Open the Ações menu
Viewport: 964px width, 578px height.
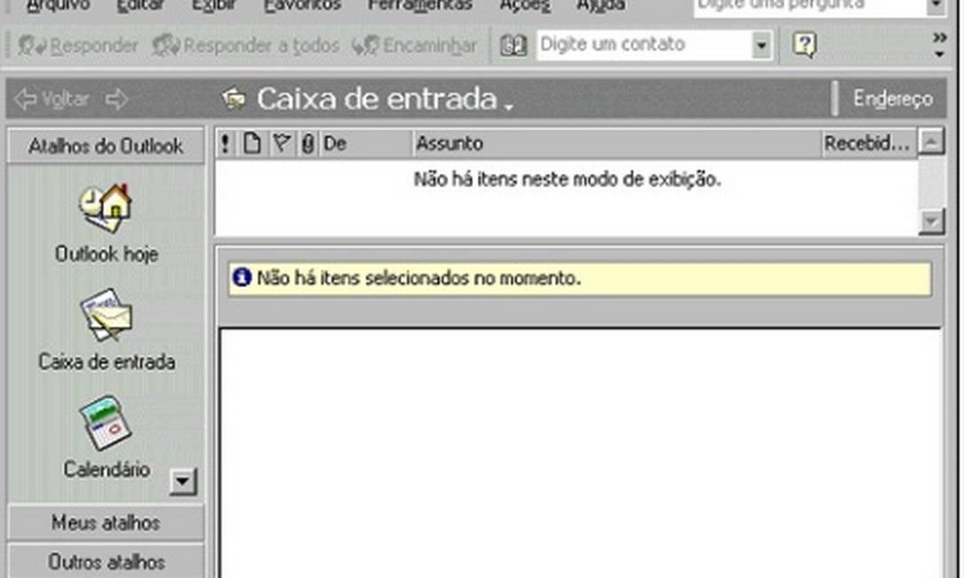523,5
